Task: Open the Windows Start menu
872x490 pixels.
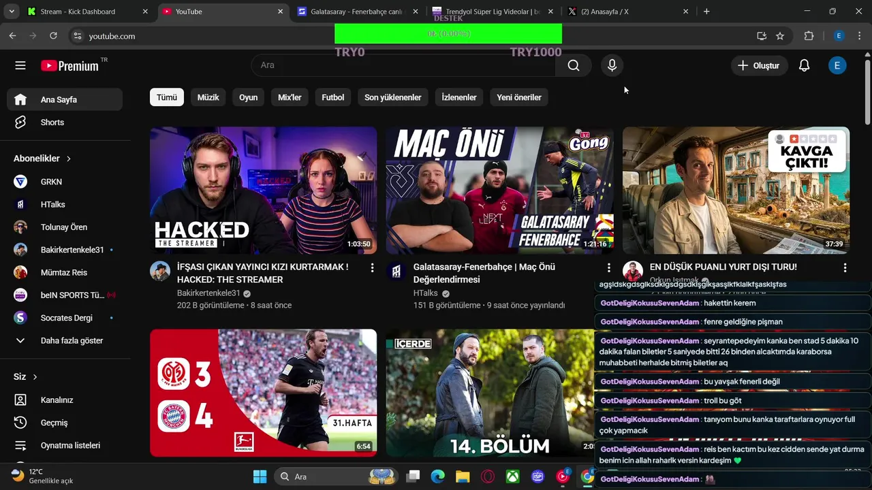Action: coord(260,476)
